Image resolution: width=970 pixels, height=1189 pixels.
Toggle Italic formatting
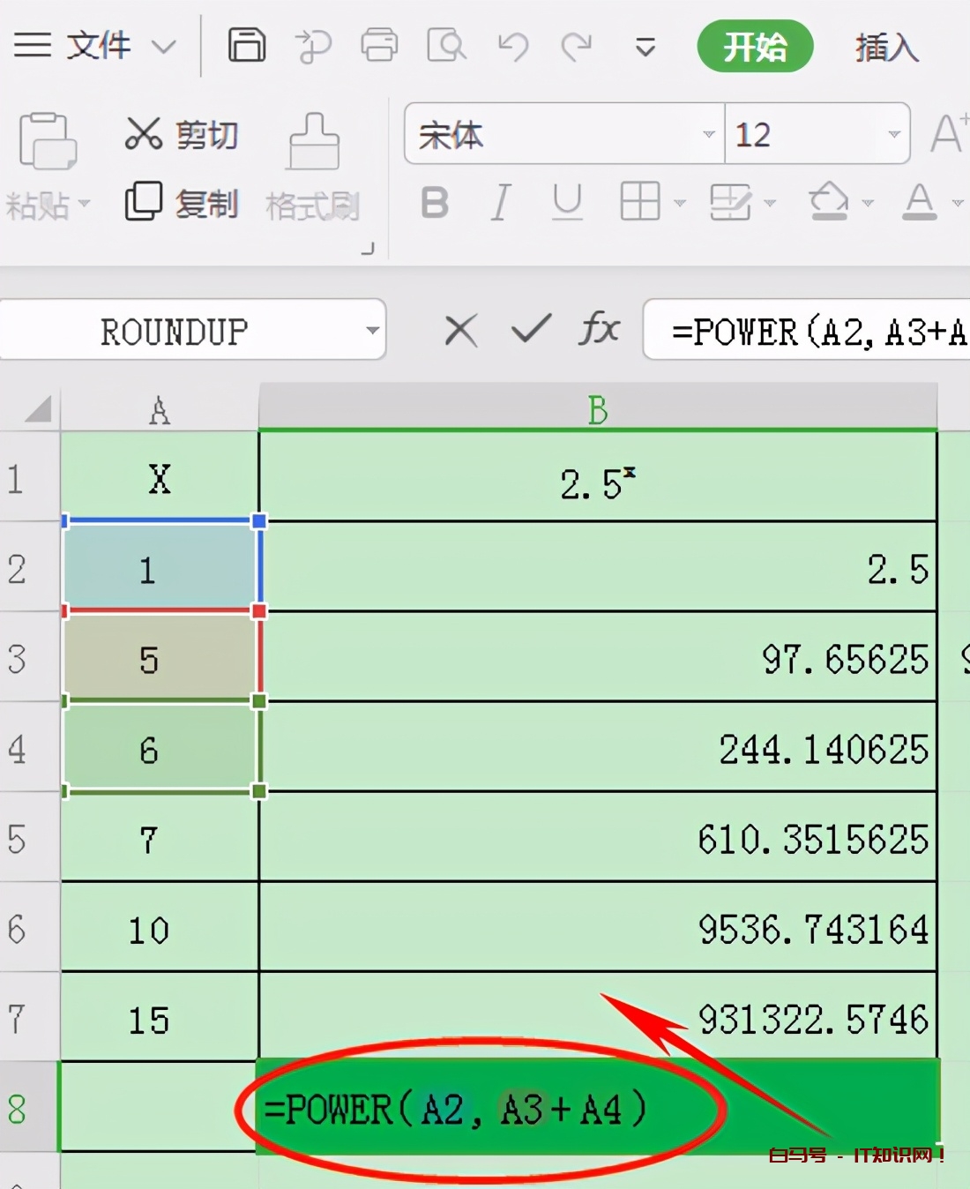click(x=501, y=203)
